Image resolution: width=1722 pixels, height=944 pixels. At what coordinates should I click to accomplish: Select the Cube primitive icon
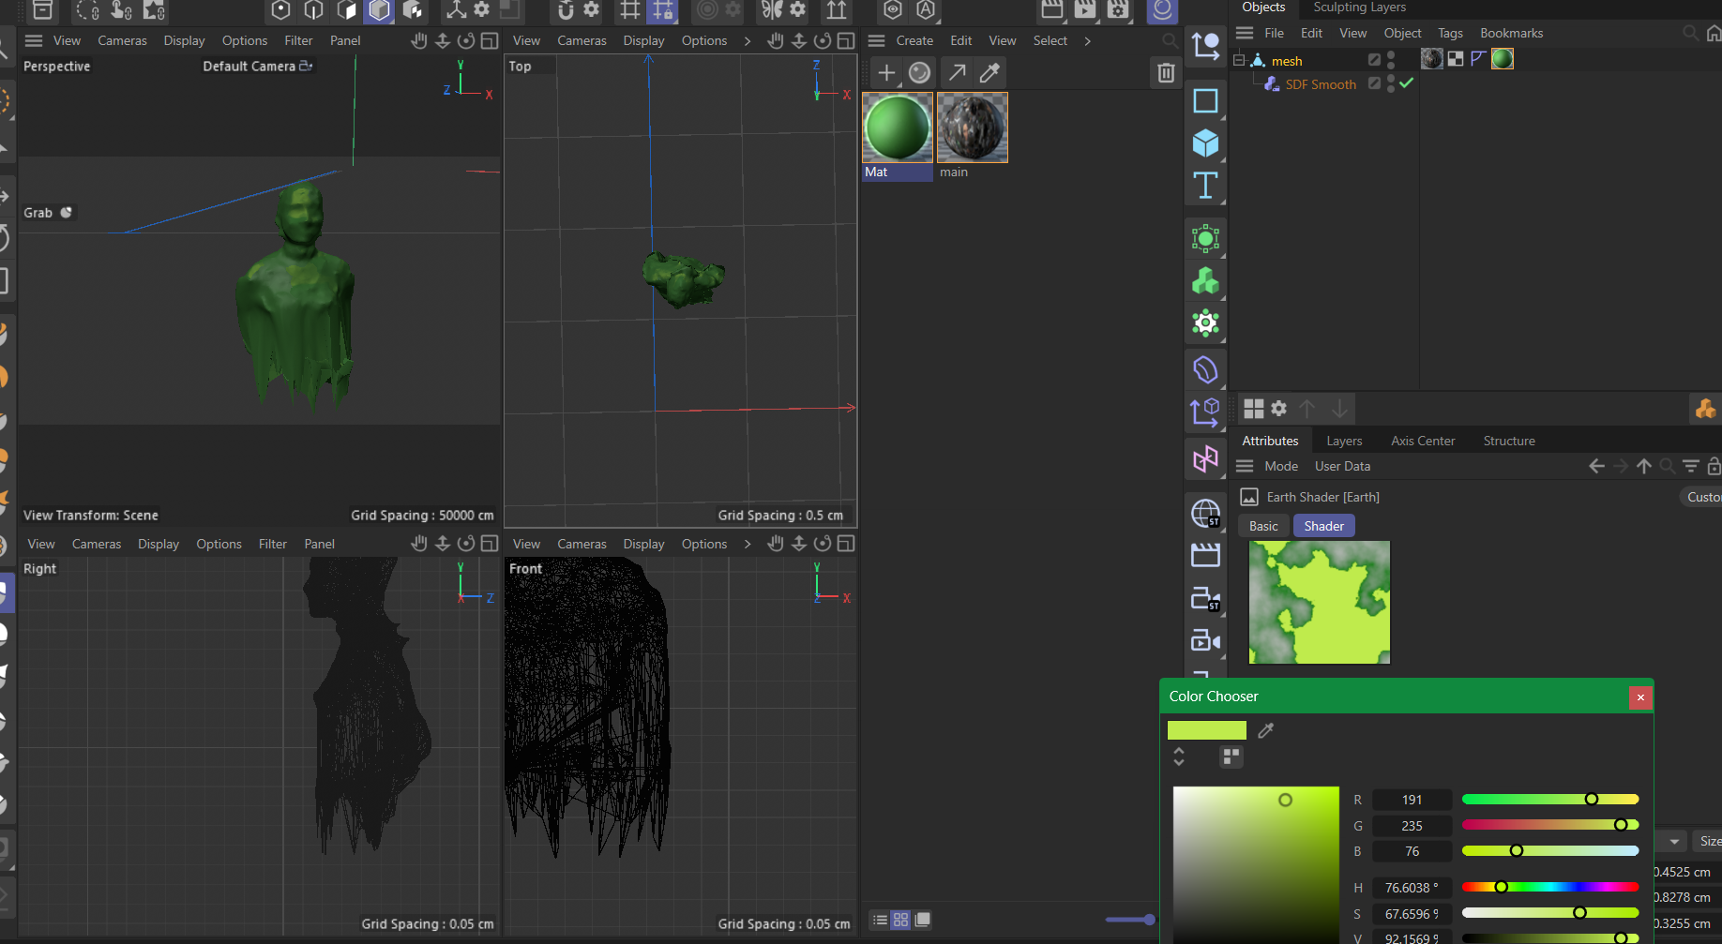click(x=1205, y=143)
